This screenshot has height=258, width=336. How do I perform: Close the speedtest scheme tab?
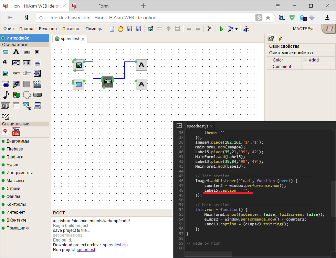pos(83,39)
